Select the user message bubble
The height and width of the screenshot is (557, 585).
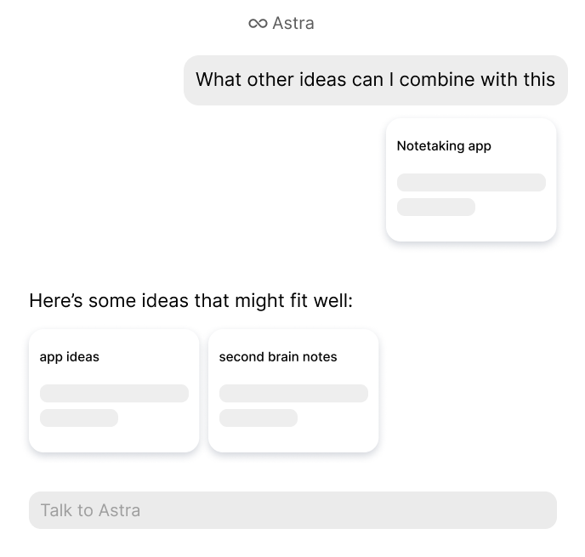pyautogui.click(x=375, y=80)
